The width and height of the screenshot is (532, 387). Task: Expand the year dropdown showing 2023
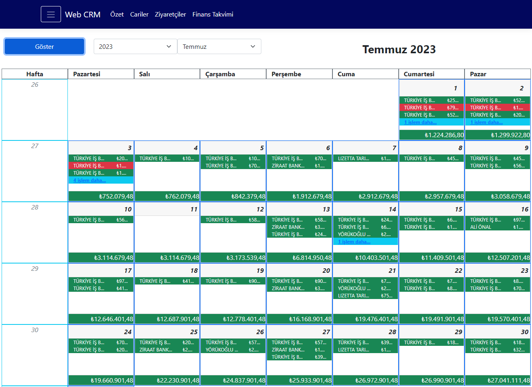(x=135, y=46)
